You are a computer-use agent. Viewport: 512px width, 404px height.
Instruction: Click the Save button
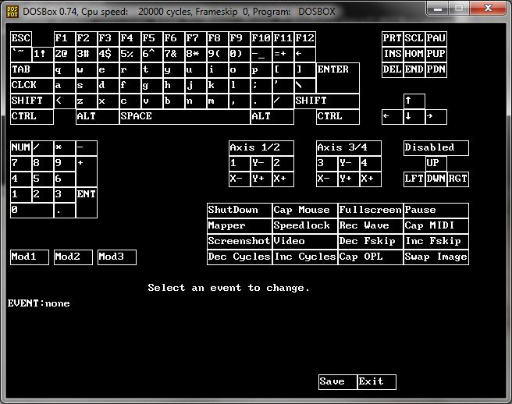(x=338, y=382)
